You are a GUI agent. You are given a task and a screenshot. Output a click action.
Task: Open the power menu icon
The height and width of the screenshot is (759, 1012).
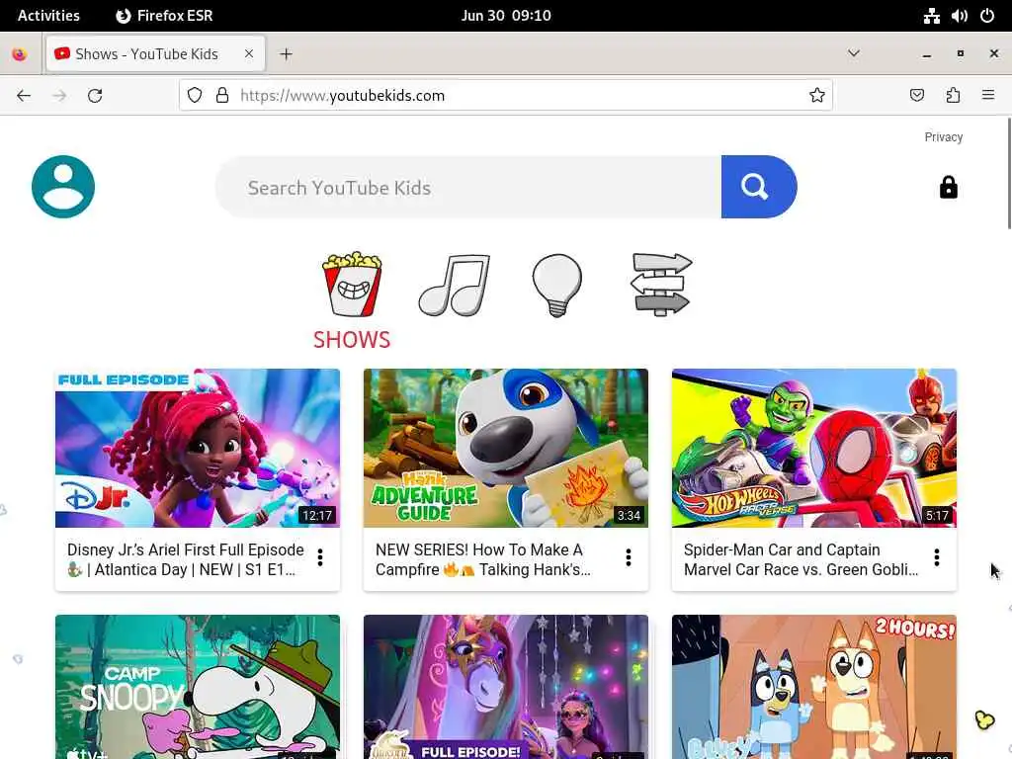click(x=987, y=16)
